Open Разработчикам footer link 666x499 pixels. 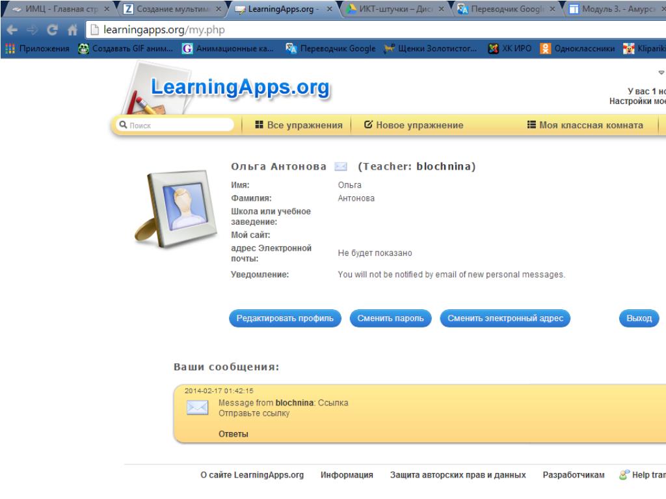click(x=574, y=475)
